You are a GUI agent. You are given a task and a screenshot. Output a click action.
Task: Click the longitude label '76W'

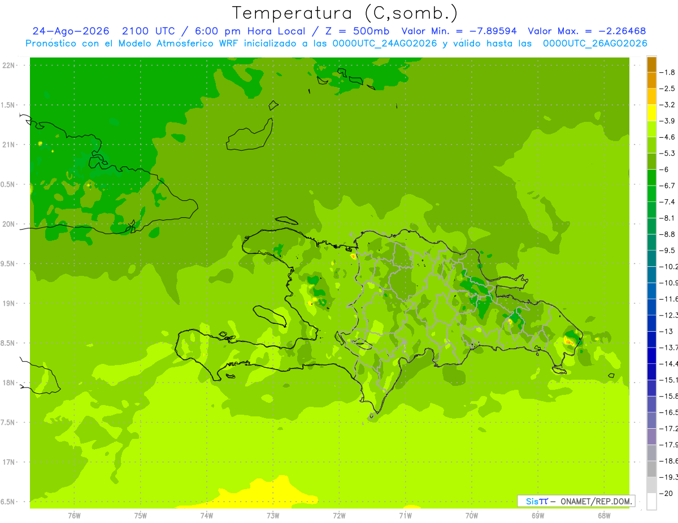74,516
